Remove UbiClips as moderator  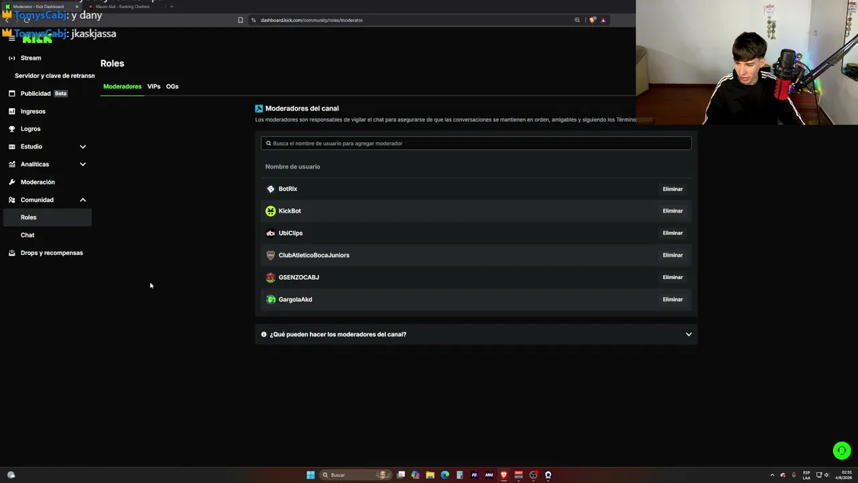point(672,233)
